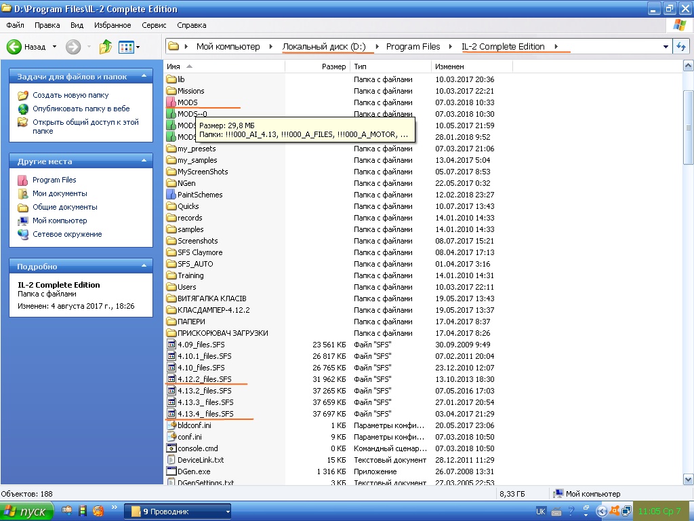Select the ВИТЯГАЛКА КЛАСІВ folder icon

coord(171,298)
